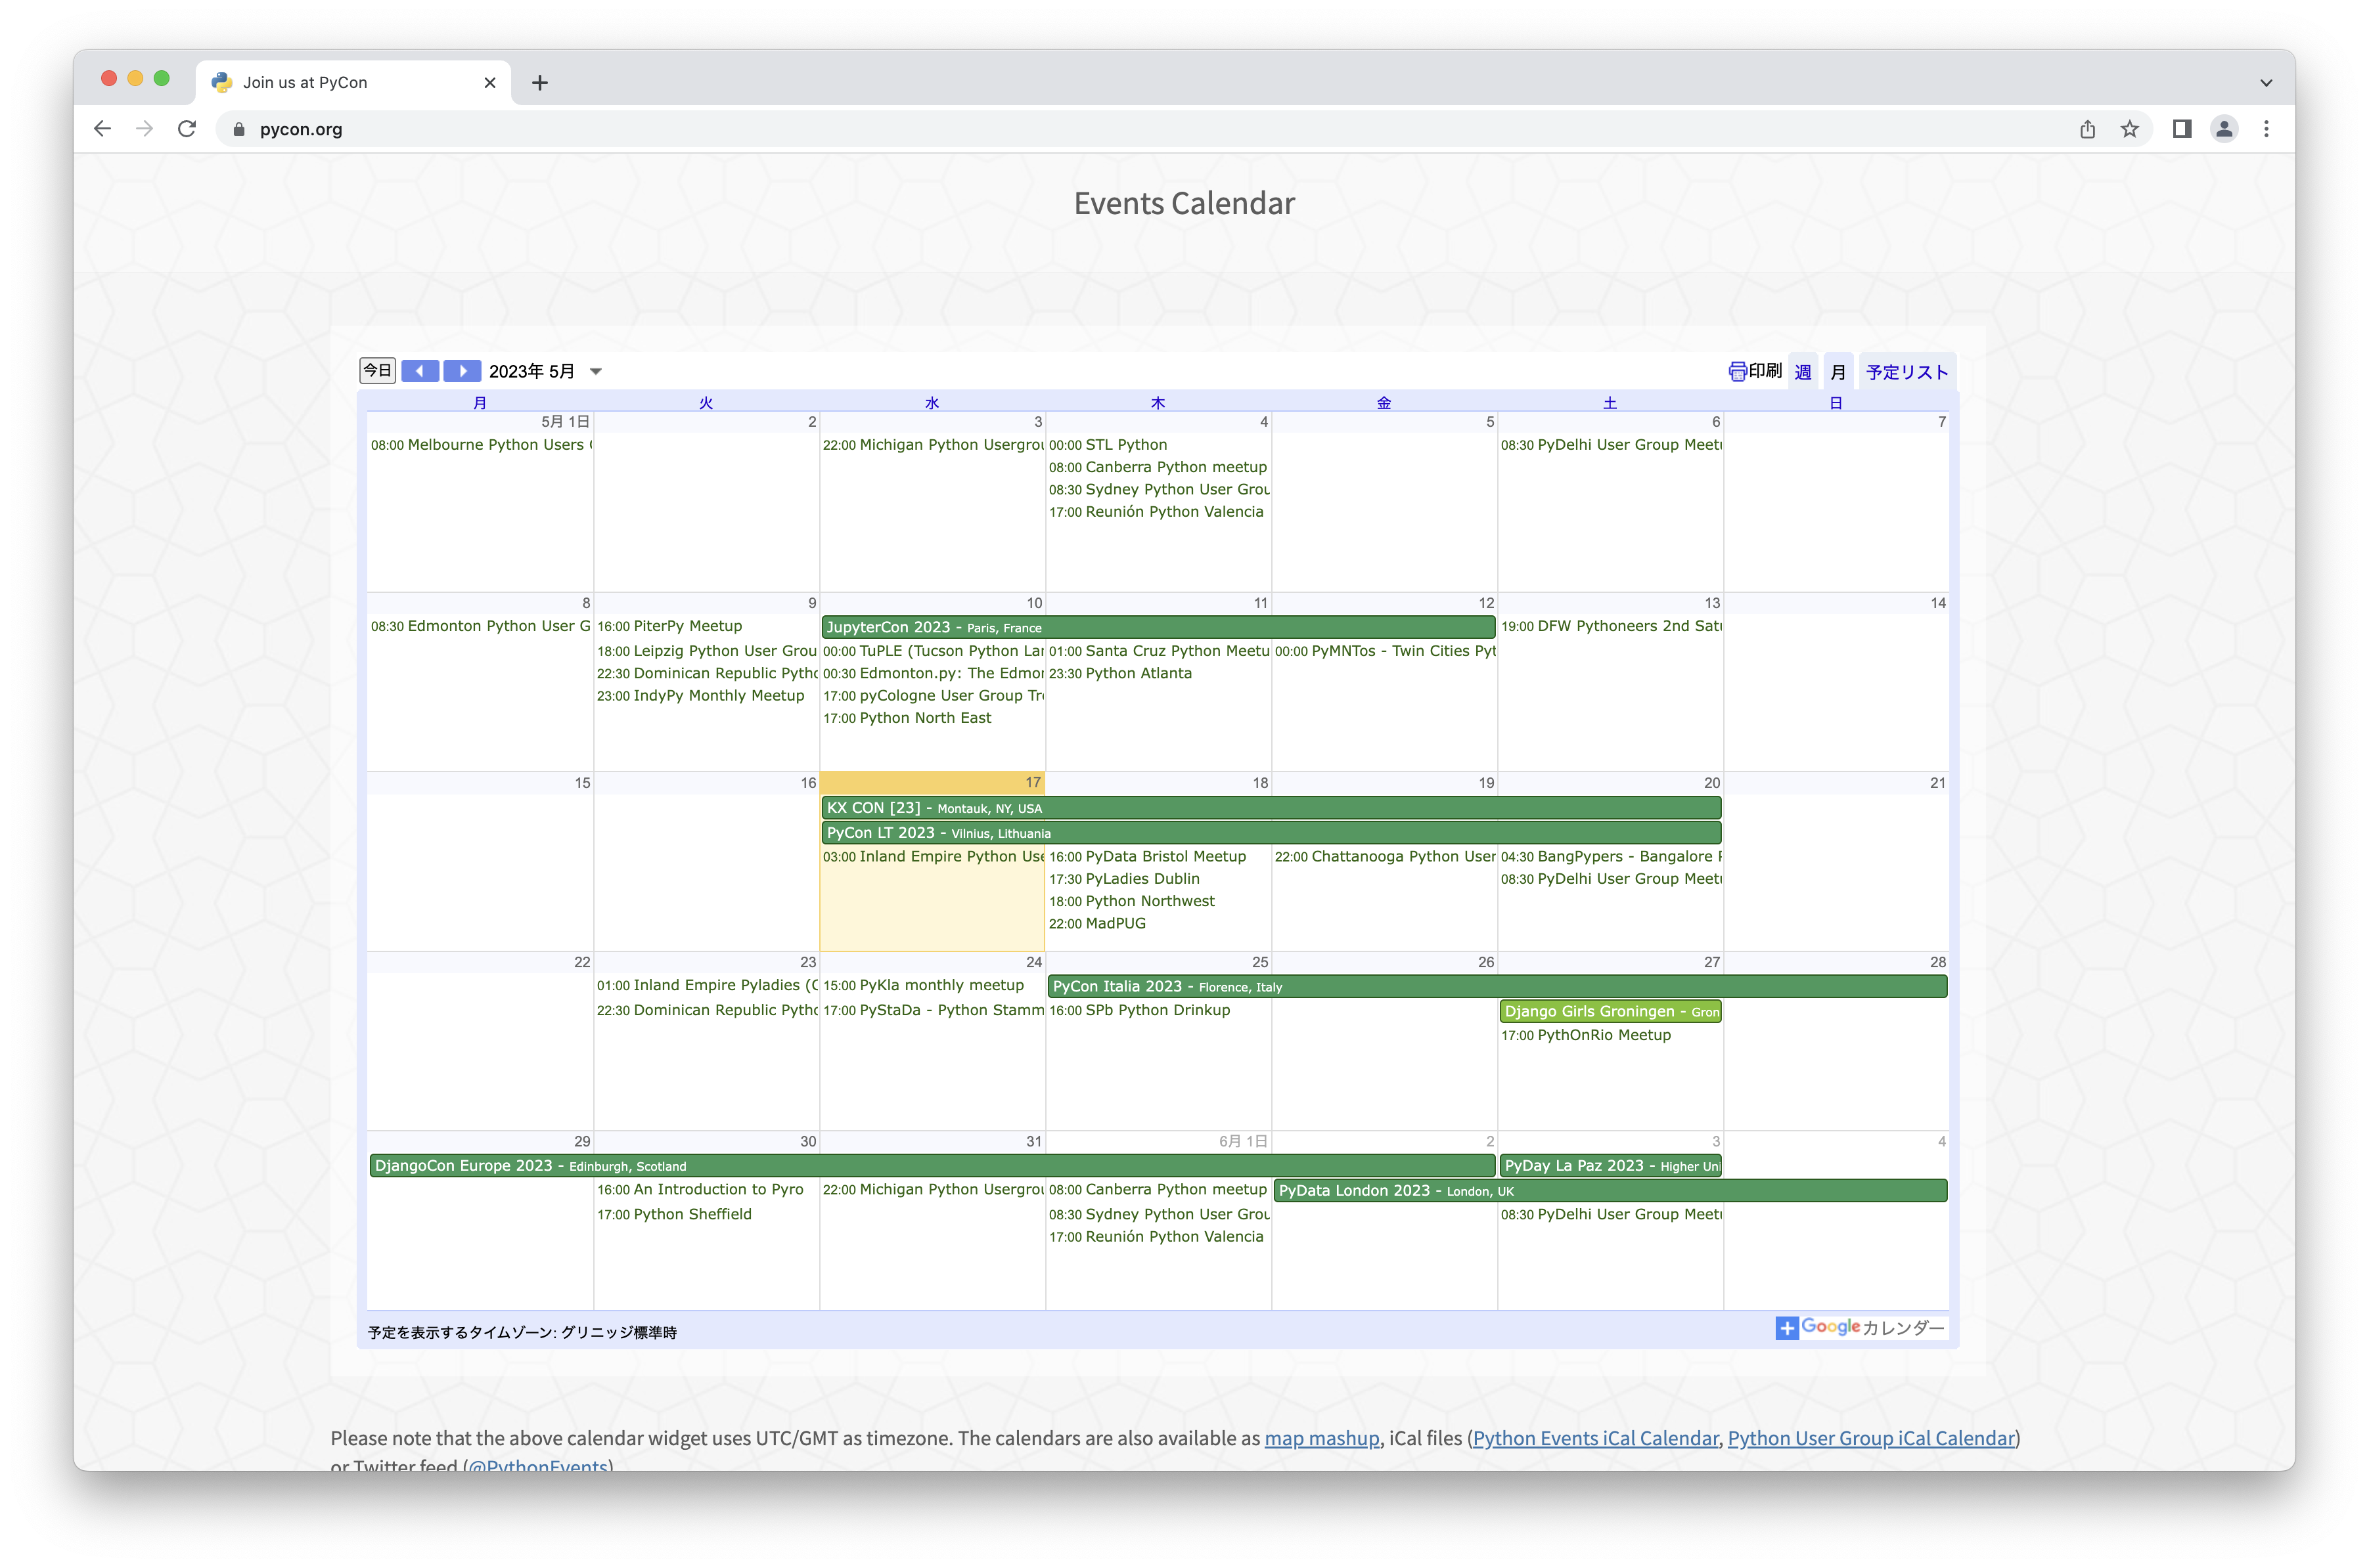Bookmark this page with star icon
The width and height of the screenshot is (2369, 1568).
click(x=2130, y=129)
